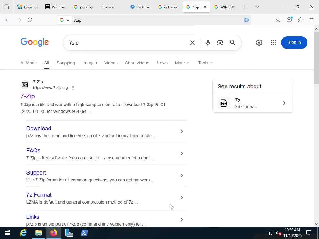Click the Sign in button
This screenshot has height=239, width=319.
tap(294, 42)
